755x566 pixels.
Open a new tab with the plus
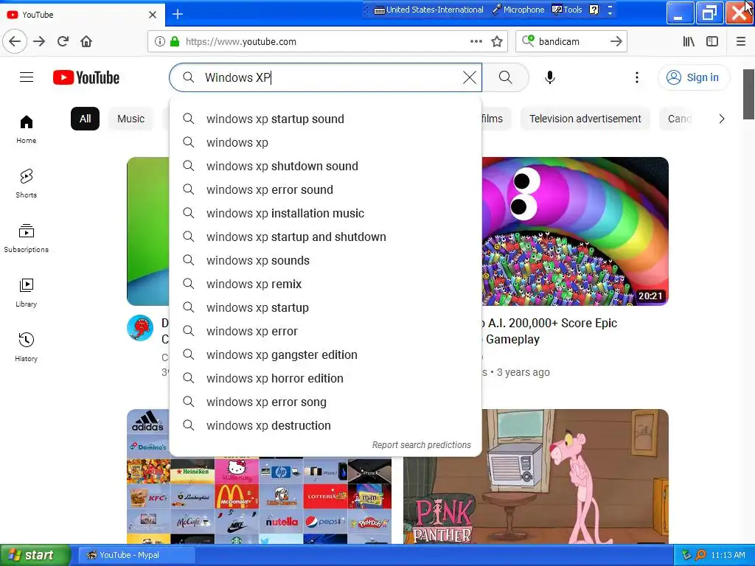point(177,14)
